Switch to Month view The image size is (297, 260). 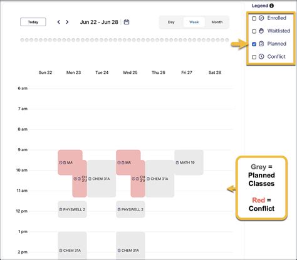click(217, 22)
